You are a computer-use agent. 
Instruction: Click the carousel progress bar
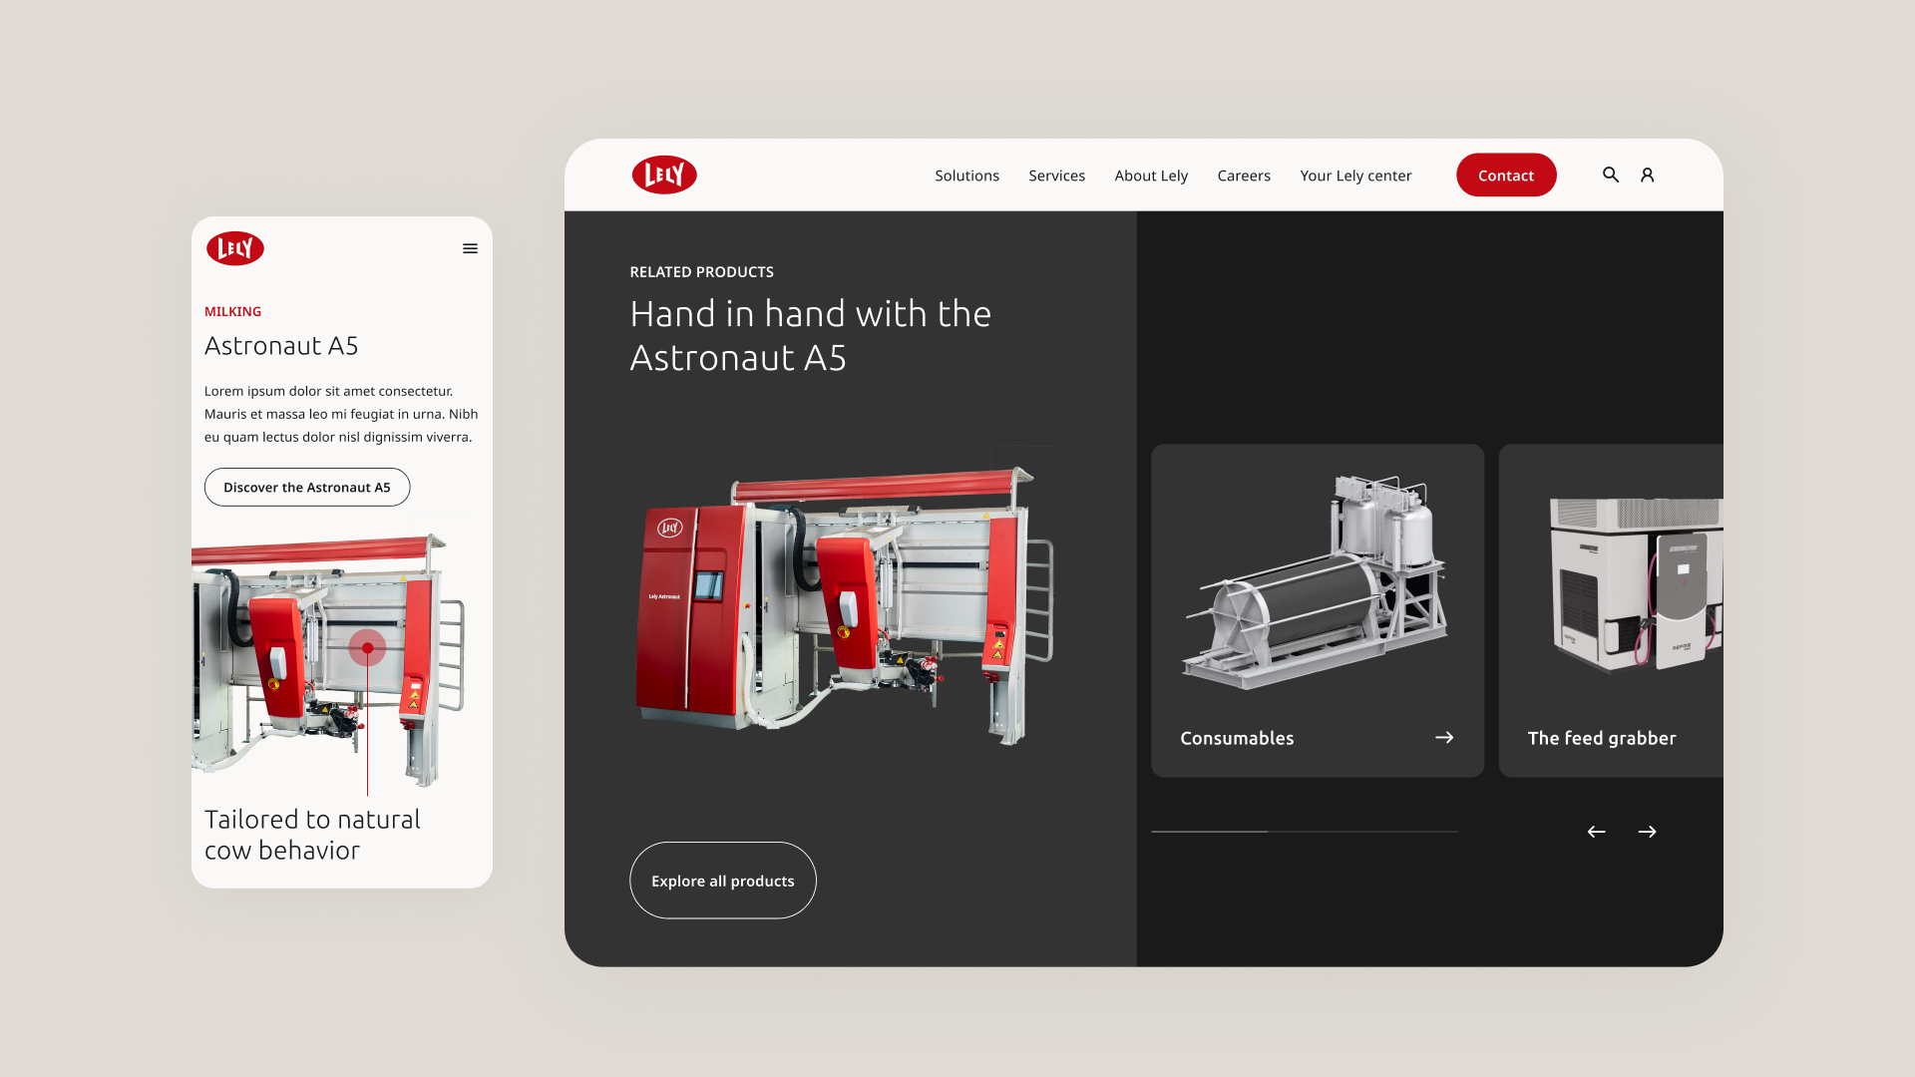[1304, 832]
